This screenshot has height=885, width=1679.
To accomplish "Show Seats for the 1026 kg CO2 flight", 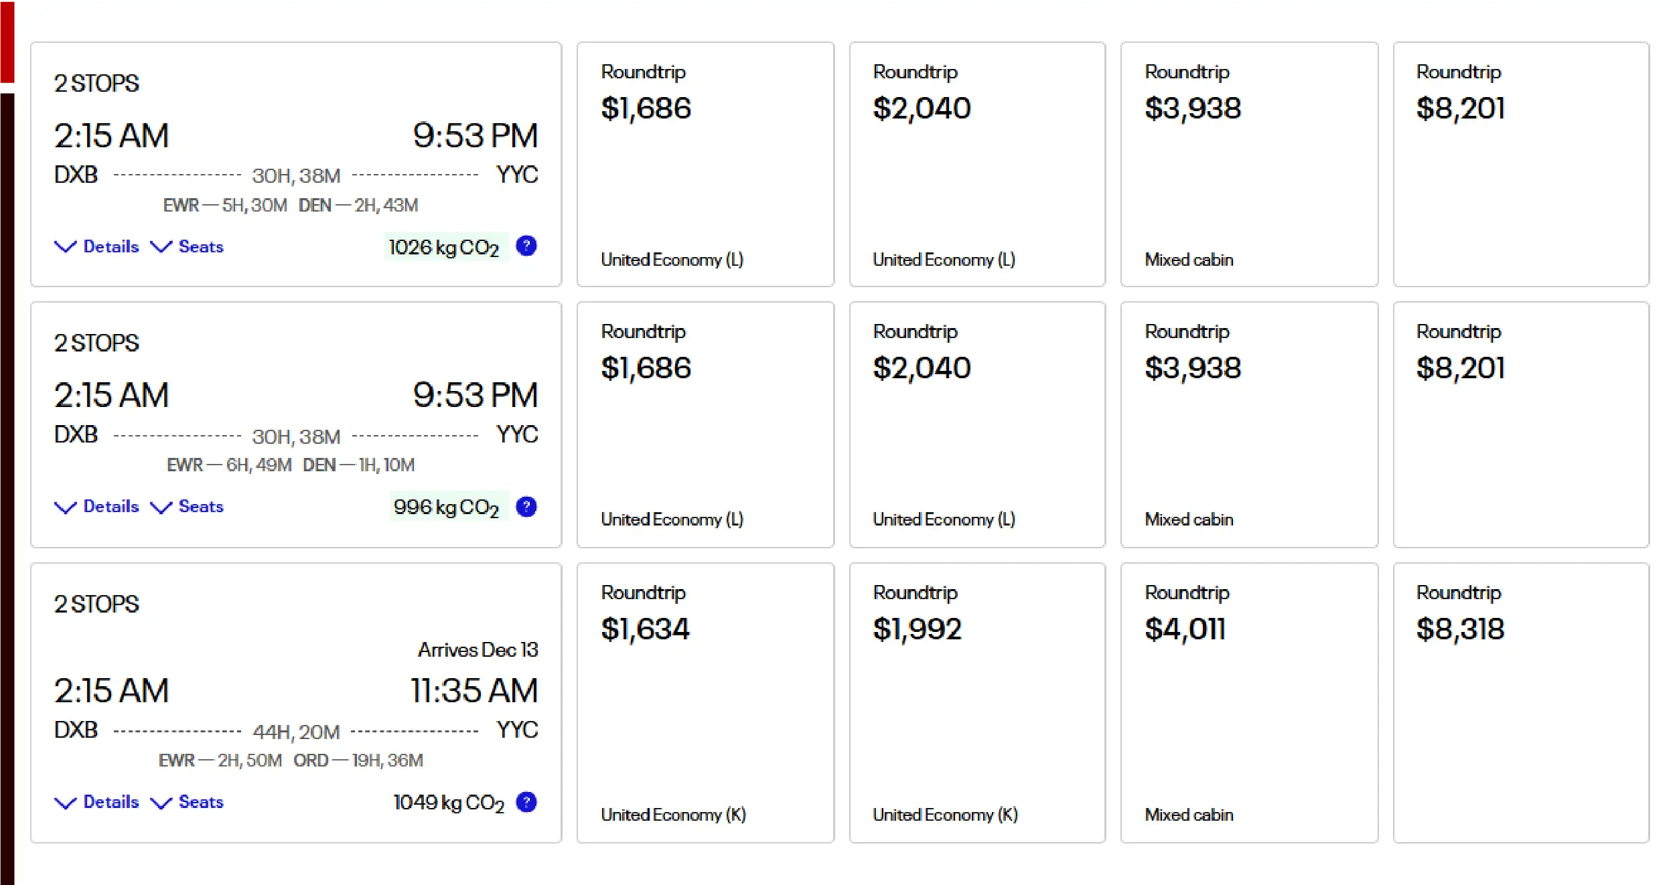I will 188,247.
